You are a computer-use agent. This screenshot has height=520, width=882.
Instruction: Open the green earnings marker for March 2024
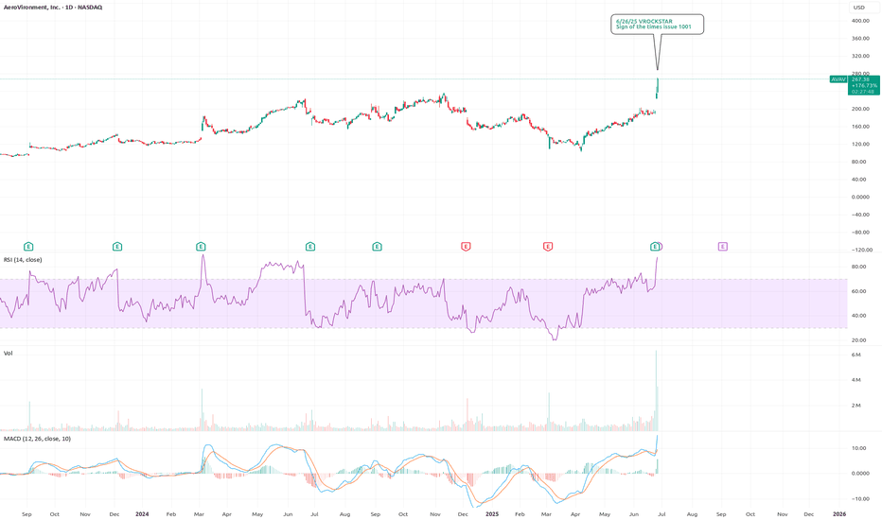pos(201,246)
